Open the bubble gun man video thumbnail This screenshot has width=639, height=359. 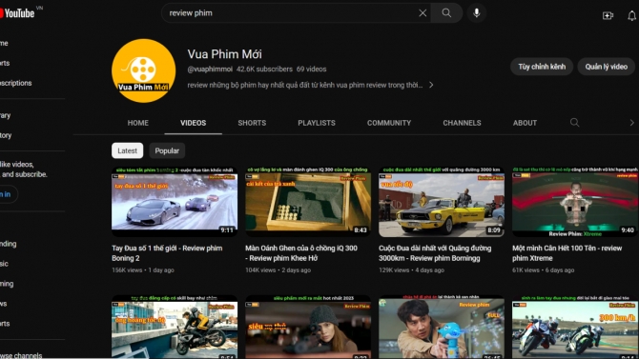(442, 327)
